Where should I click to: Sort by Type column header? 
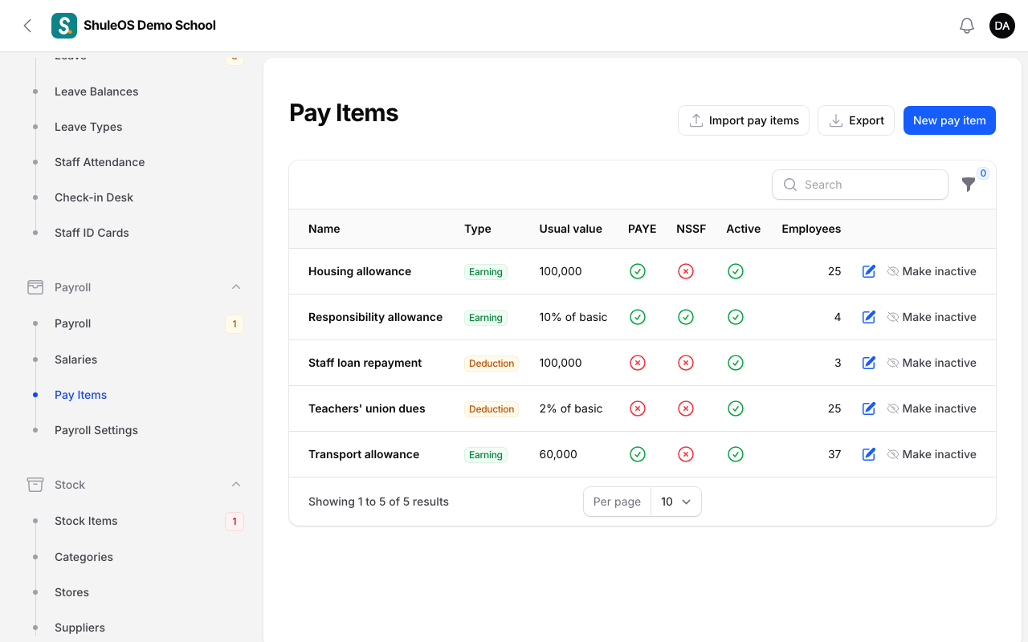478,229
